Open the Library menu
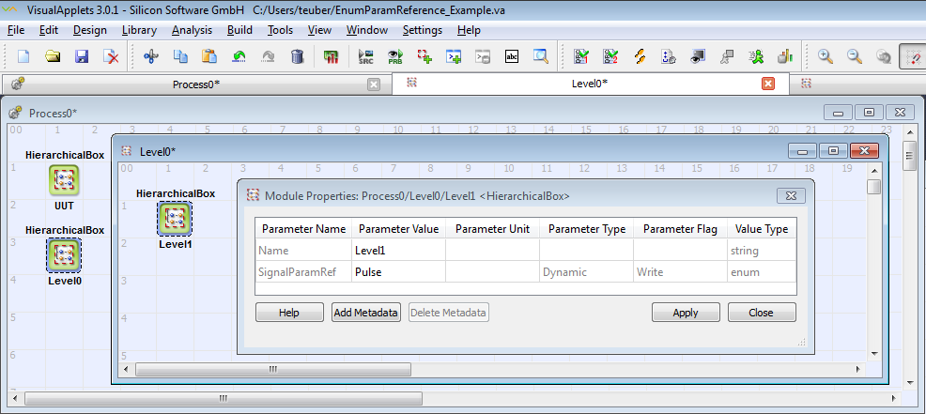The width and height of the screenshot is (926, 414). 139,30
